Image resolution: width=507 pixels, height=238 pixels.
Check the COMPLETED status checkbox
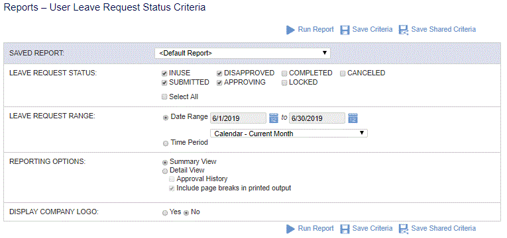284,73
